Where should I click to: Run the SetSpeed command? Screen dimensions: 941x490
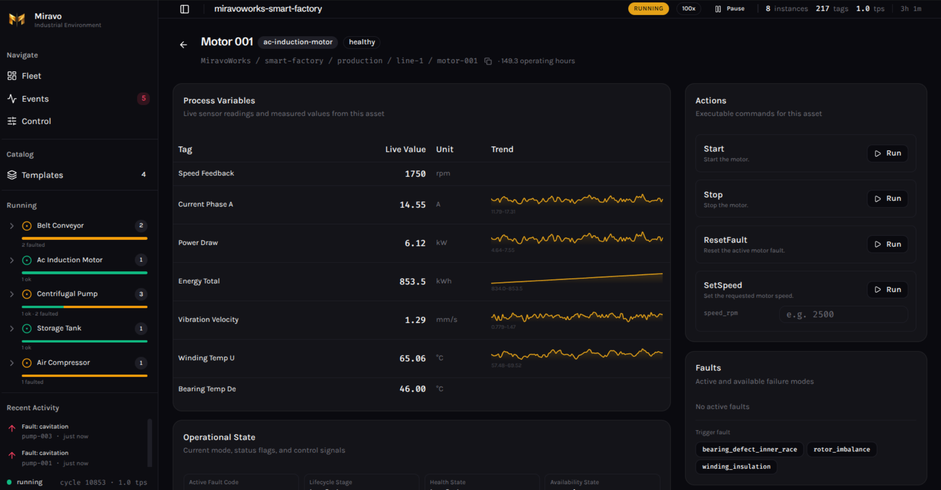(887, 289)
